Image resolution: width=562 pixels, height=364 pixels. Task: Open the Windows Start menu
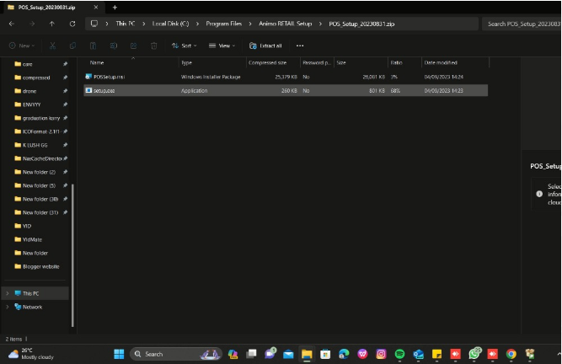coord(119,354)
